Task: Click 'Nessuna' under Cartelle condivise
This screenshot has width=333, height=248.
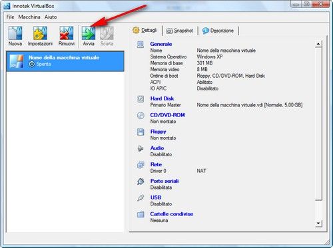Action: point(159,220)
